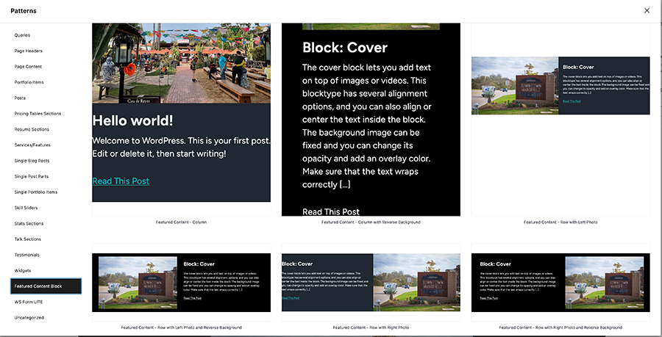Insert Row with Right Photo and Reverse Background preview
The image size is (662, 337).
pyautogui.click(x=560, y=283)
